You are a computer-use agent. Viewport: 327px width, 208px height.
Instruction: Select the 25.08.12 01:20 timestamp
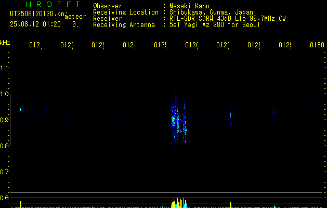35,24
